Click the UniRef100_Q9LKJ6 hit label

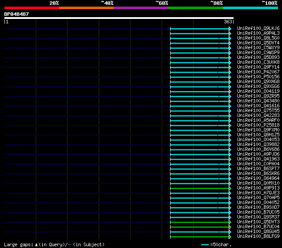[258, 28]
